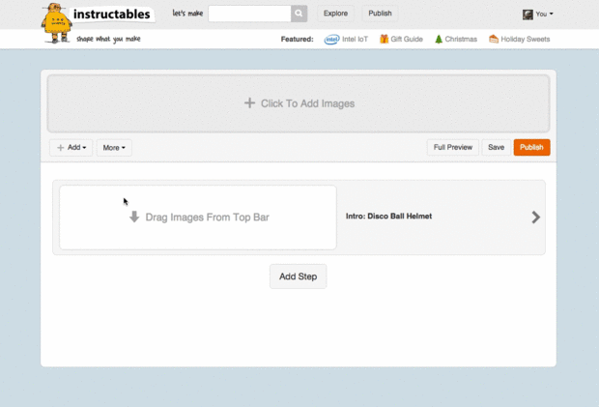Save the draft with Save button
Viewport: 599px width, 407px height.
(496, 147)
